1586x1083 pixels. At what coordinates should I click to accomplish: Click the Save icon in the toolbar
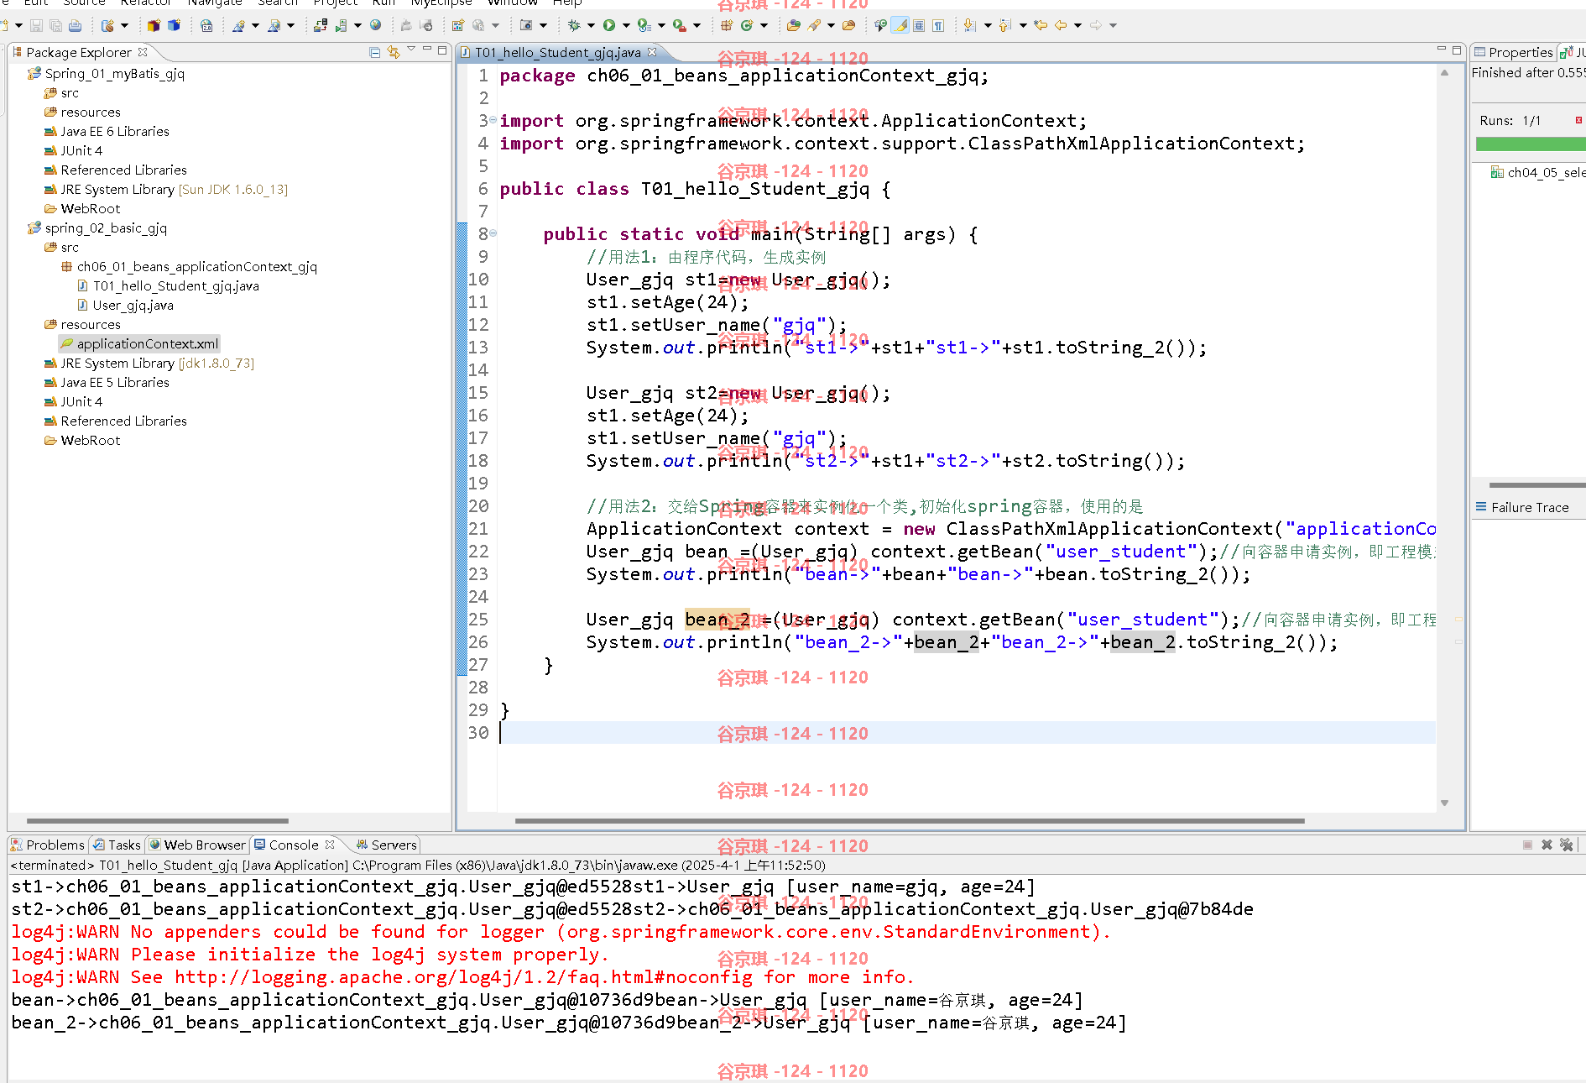coord(36,26)
